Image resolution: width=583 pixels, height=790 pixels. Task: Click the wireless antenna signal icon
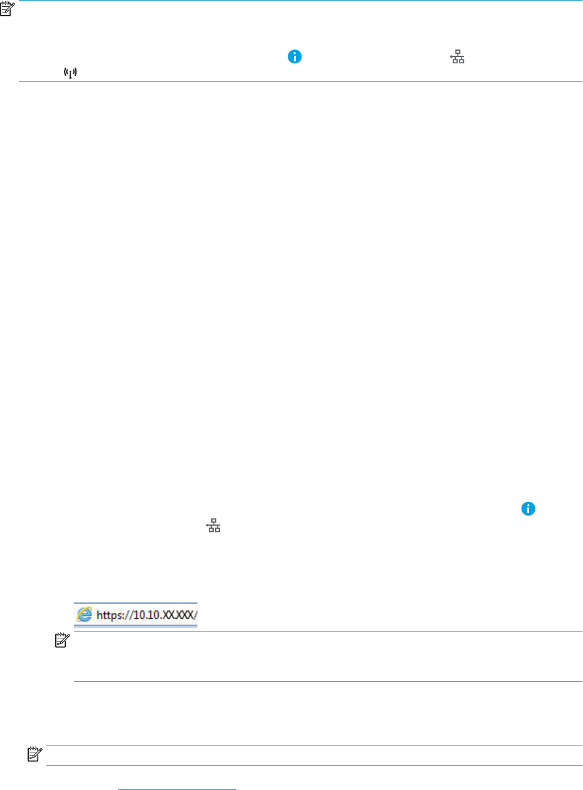[x=70, y=73]
